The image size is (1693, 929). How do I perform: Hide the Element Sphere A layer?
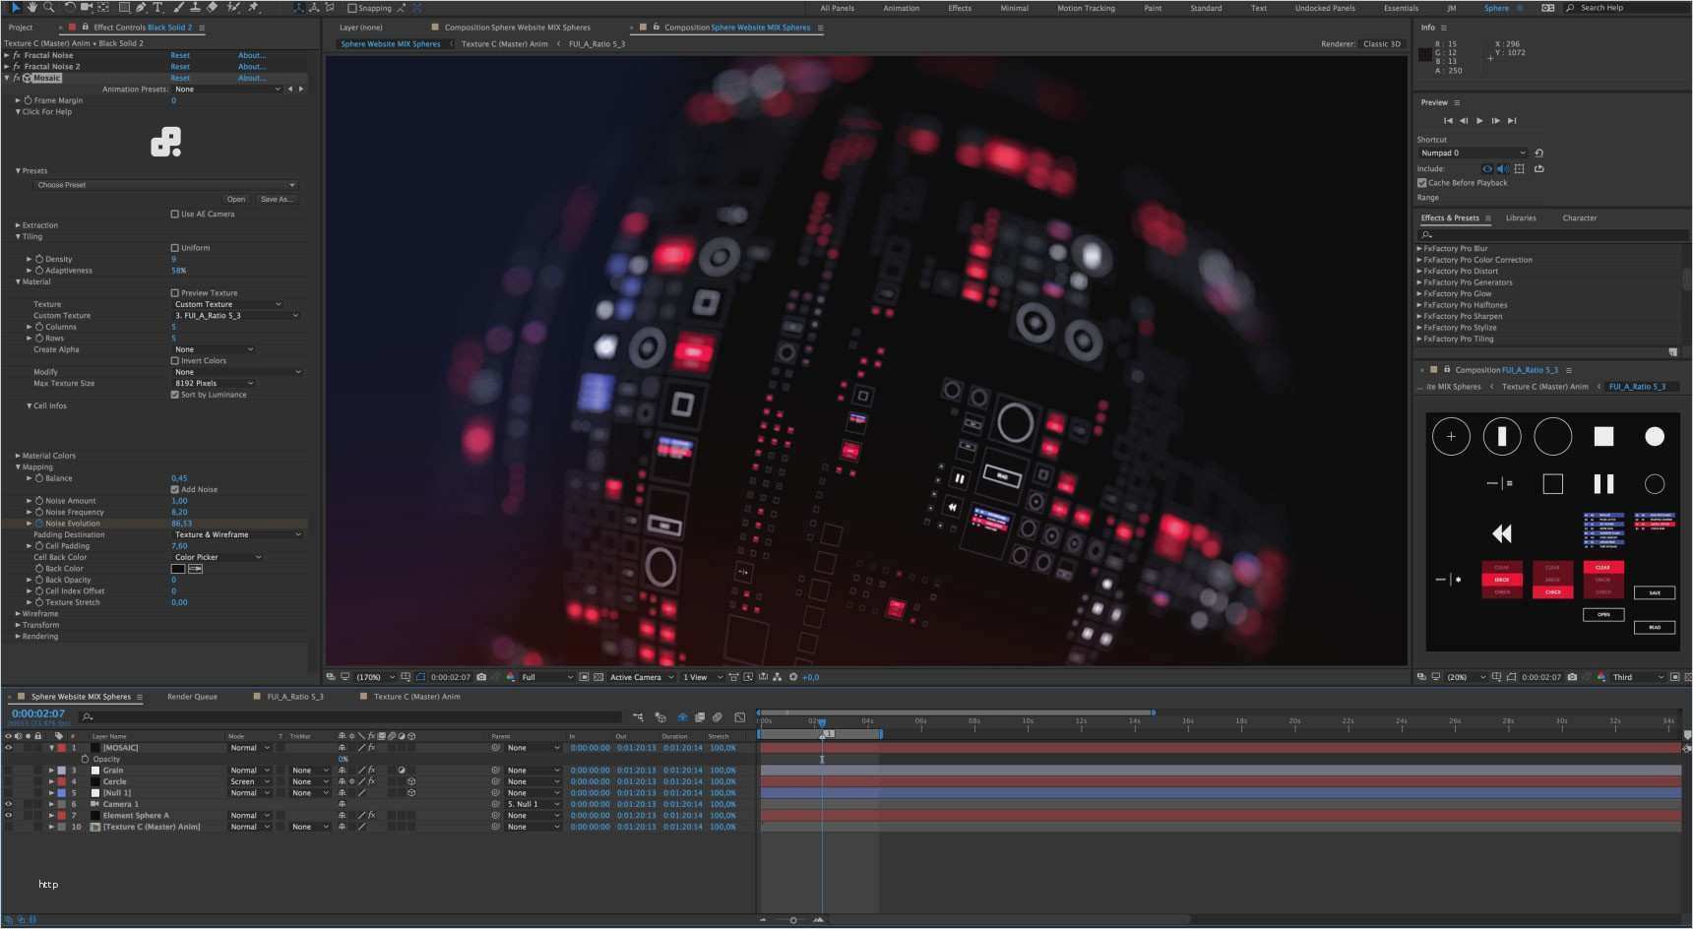[9, 816]
